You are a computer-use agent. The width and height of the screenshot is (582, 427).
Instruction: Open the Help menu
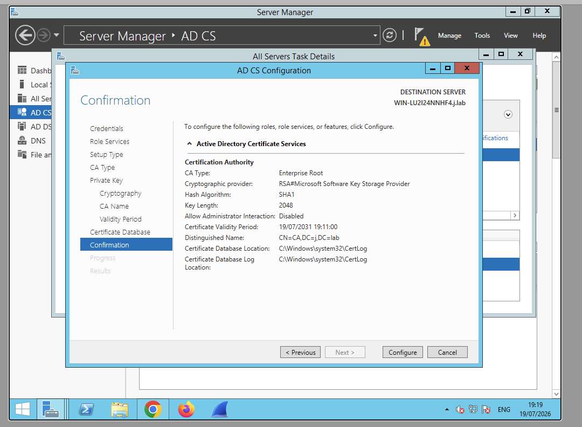click(x=539, y=36)
